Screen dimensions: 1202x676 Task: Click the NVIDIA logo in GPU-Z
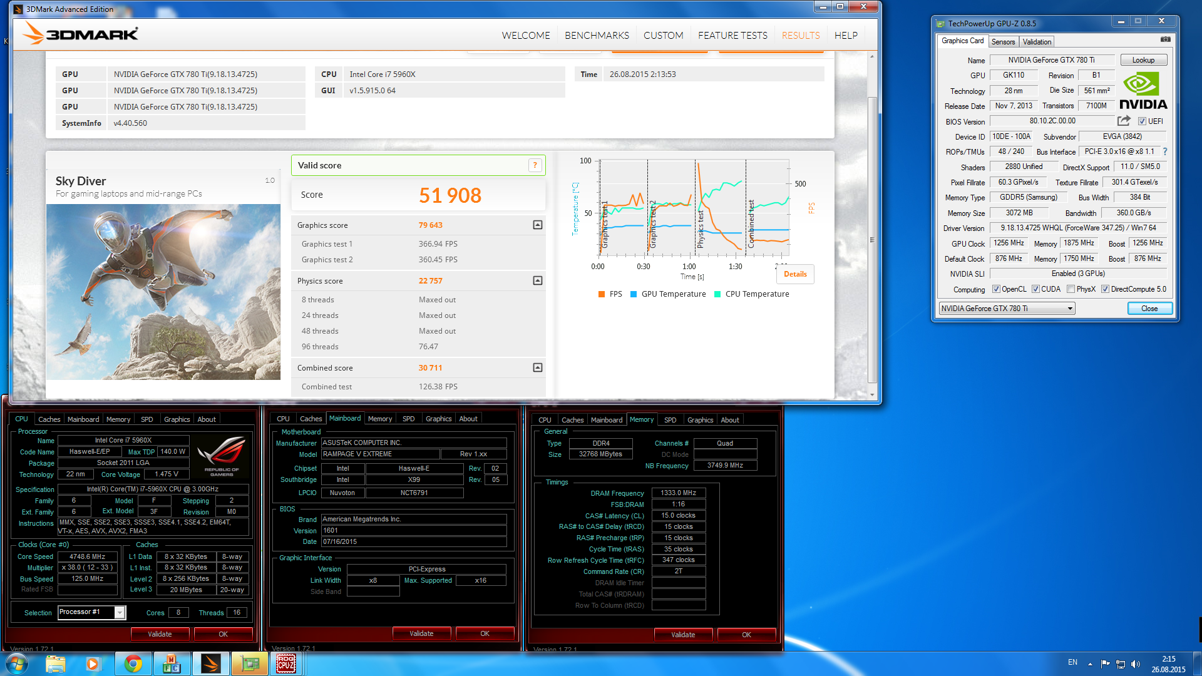point(1143,91)
